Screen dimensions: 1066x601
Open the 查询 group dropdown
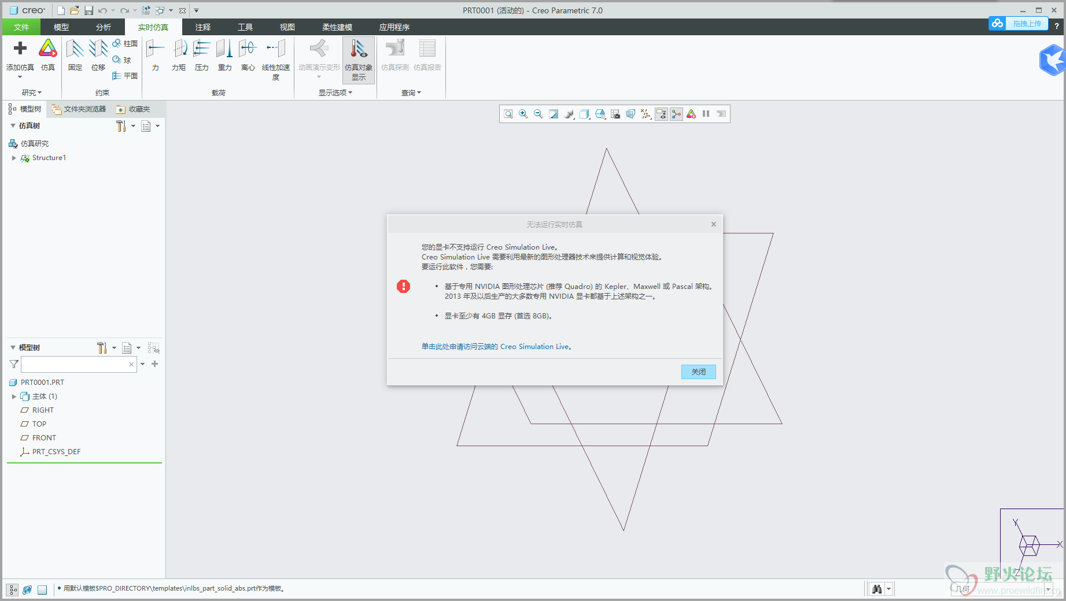click(411, 92)
